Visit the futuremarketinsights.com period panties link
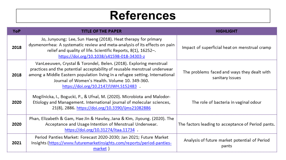Viewport: 286px width, 160px height. (110, 143)
